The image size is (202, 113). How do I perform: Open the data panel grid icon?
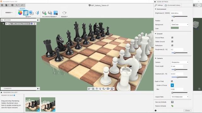click(2, 5)
